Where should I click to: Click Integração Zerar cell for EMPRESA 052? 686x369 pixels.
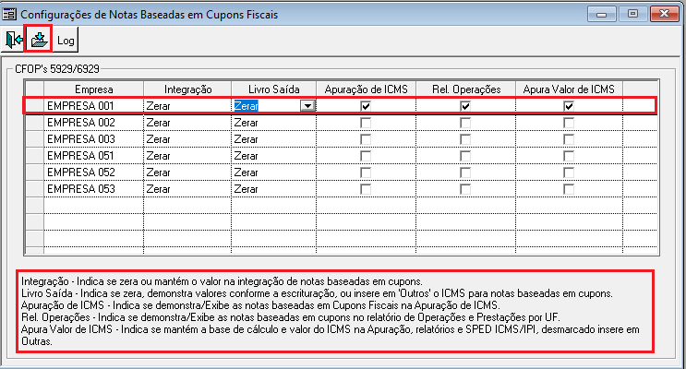[x=187, y=173]
